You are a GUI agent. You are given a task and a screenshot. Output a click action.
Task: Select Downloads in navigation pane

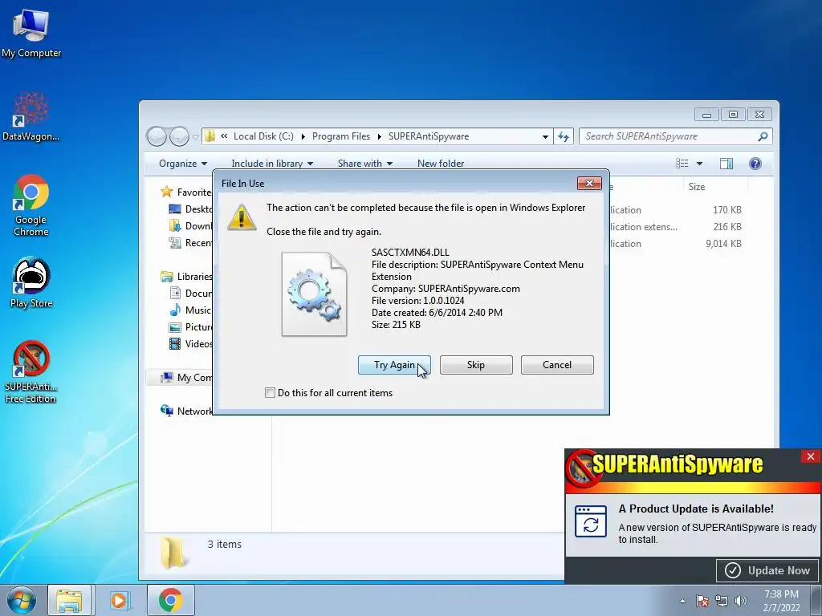tap(191, 225)
